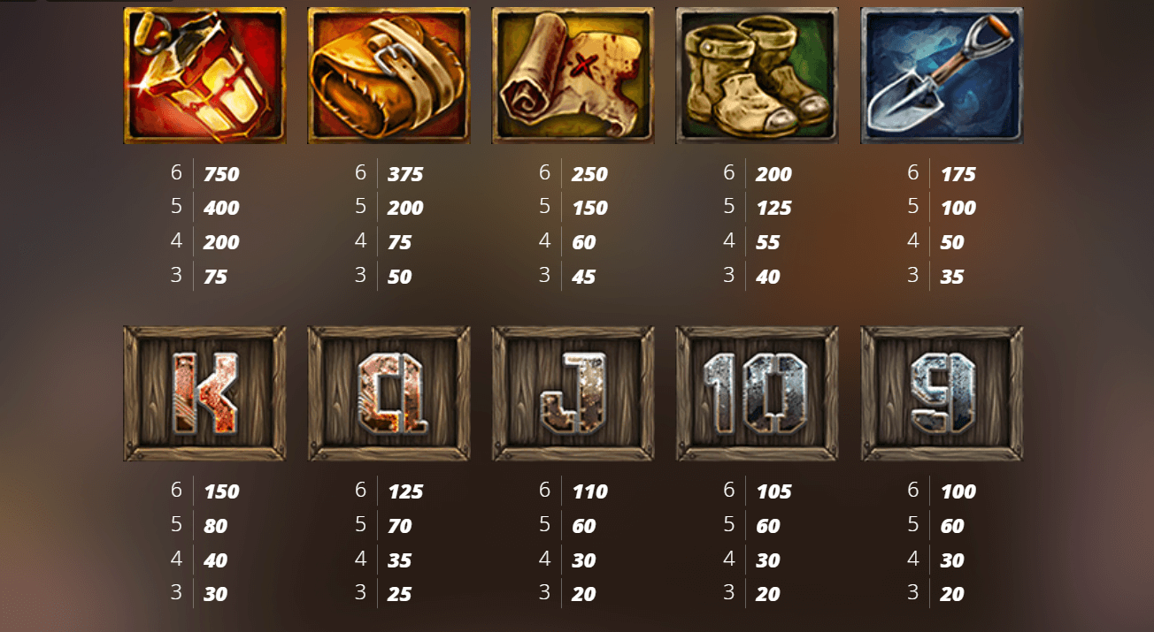Click the 55 payout under boots
Image resolution: width=1154 pixels, height=632 pixels.
click(768, 242)
